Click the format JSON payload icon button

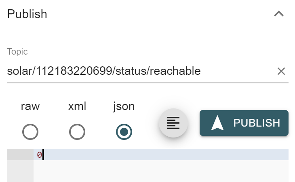tap(173, 123)
